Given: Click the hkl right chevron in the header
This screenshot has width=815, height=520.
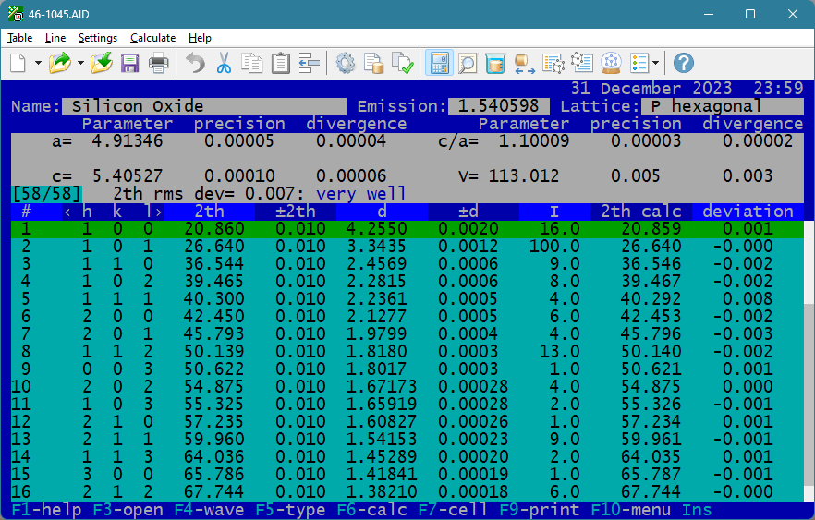Looking at the screenshot, I should pos(159,212).
